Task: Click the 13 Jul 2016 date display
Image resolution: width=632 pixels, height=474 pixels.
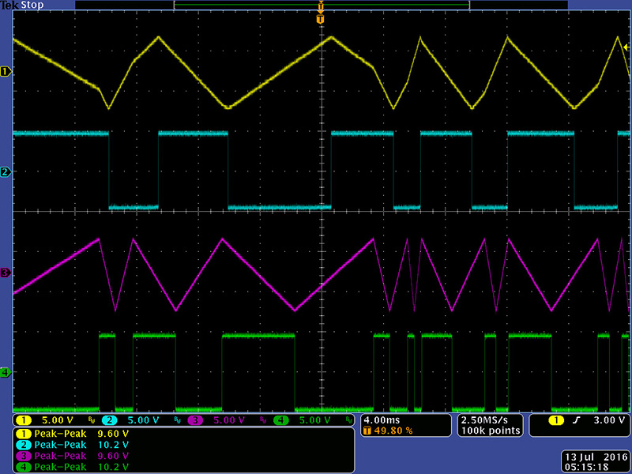Action: [594, 456]
